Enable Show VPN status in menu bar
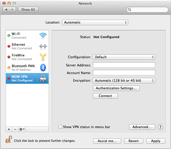The height and width of the screenshot is (149, 171). point(60,127)
